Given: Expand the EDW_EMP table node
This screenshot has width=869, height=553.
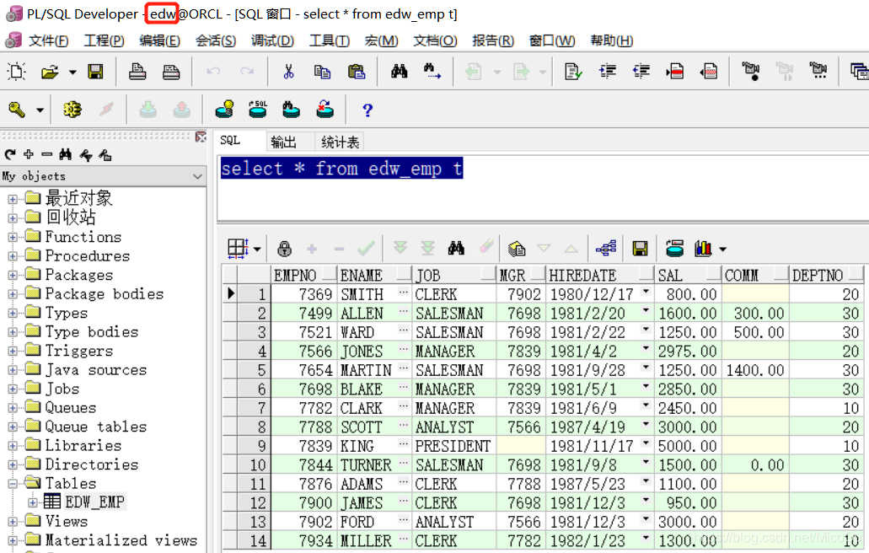Looking at the screenshot, I should coord(33,502).
